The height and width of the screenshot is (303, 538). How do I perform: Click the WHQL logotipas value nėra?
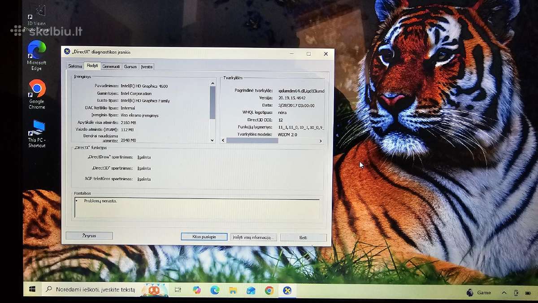click(282, 113)
